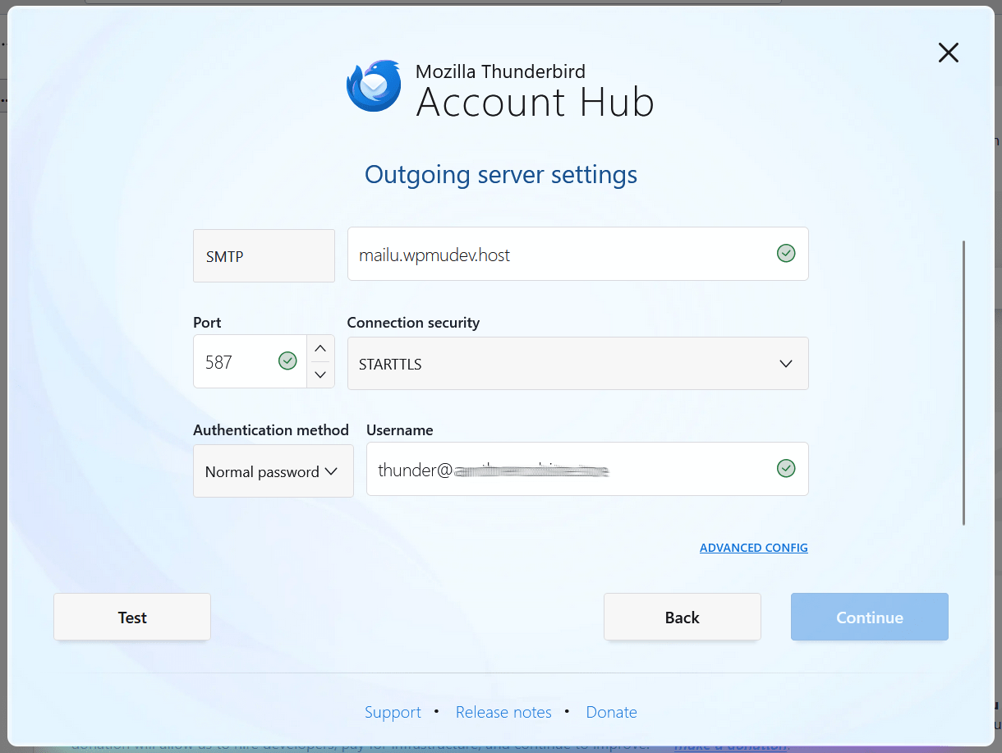Close the Account Hub dialog with the X
The height and width of the screenshot is (753, 1002).
click(948, 53)
